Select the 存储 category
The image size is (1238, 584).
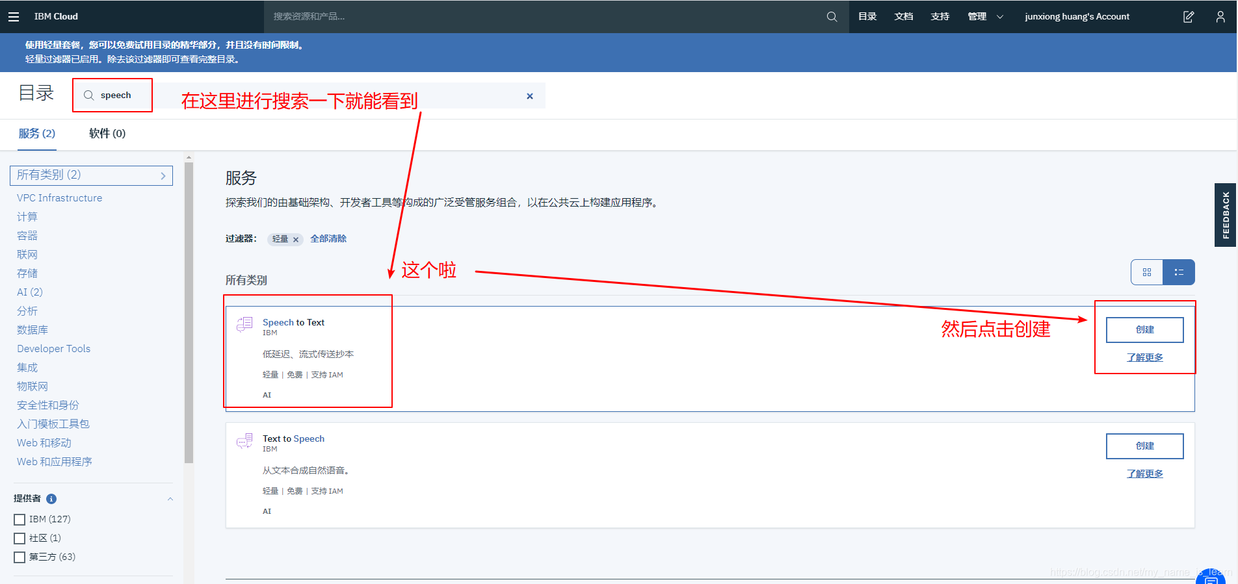[27, 273]
